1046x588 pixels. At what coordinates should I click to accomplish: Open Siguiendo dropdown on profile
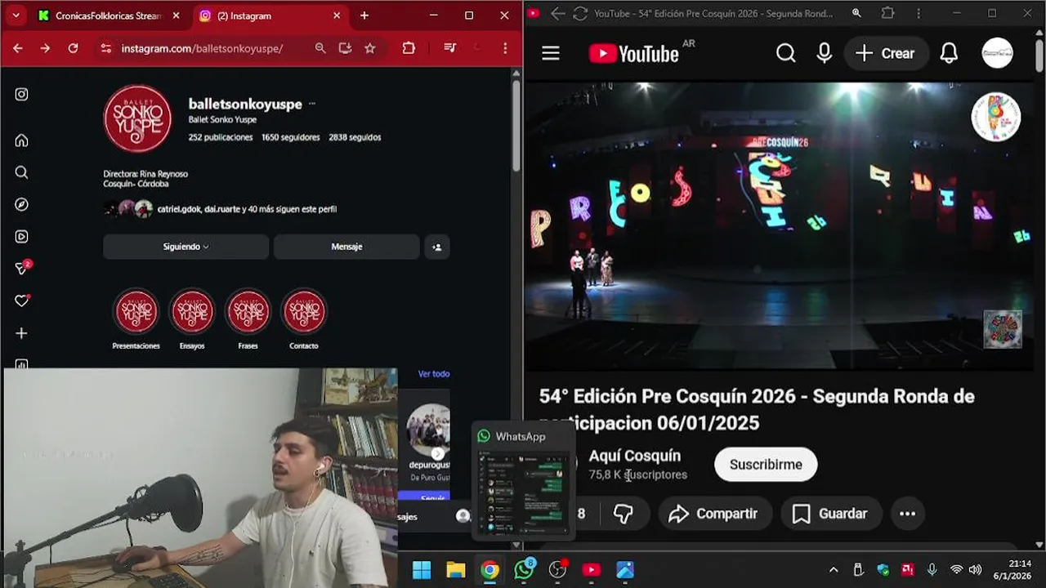click(x=186, y=247)
